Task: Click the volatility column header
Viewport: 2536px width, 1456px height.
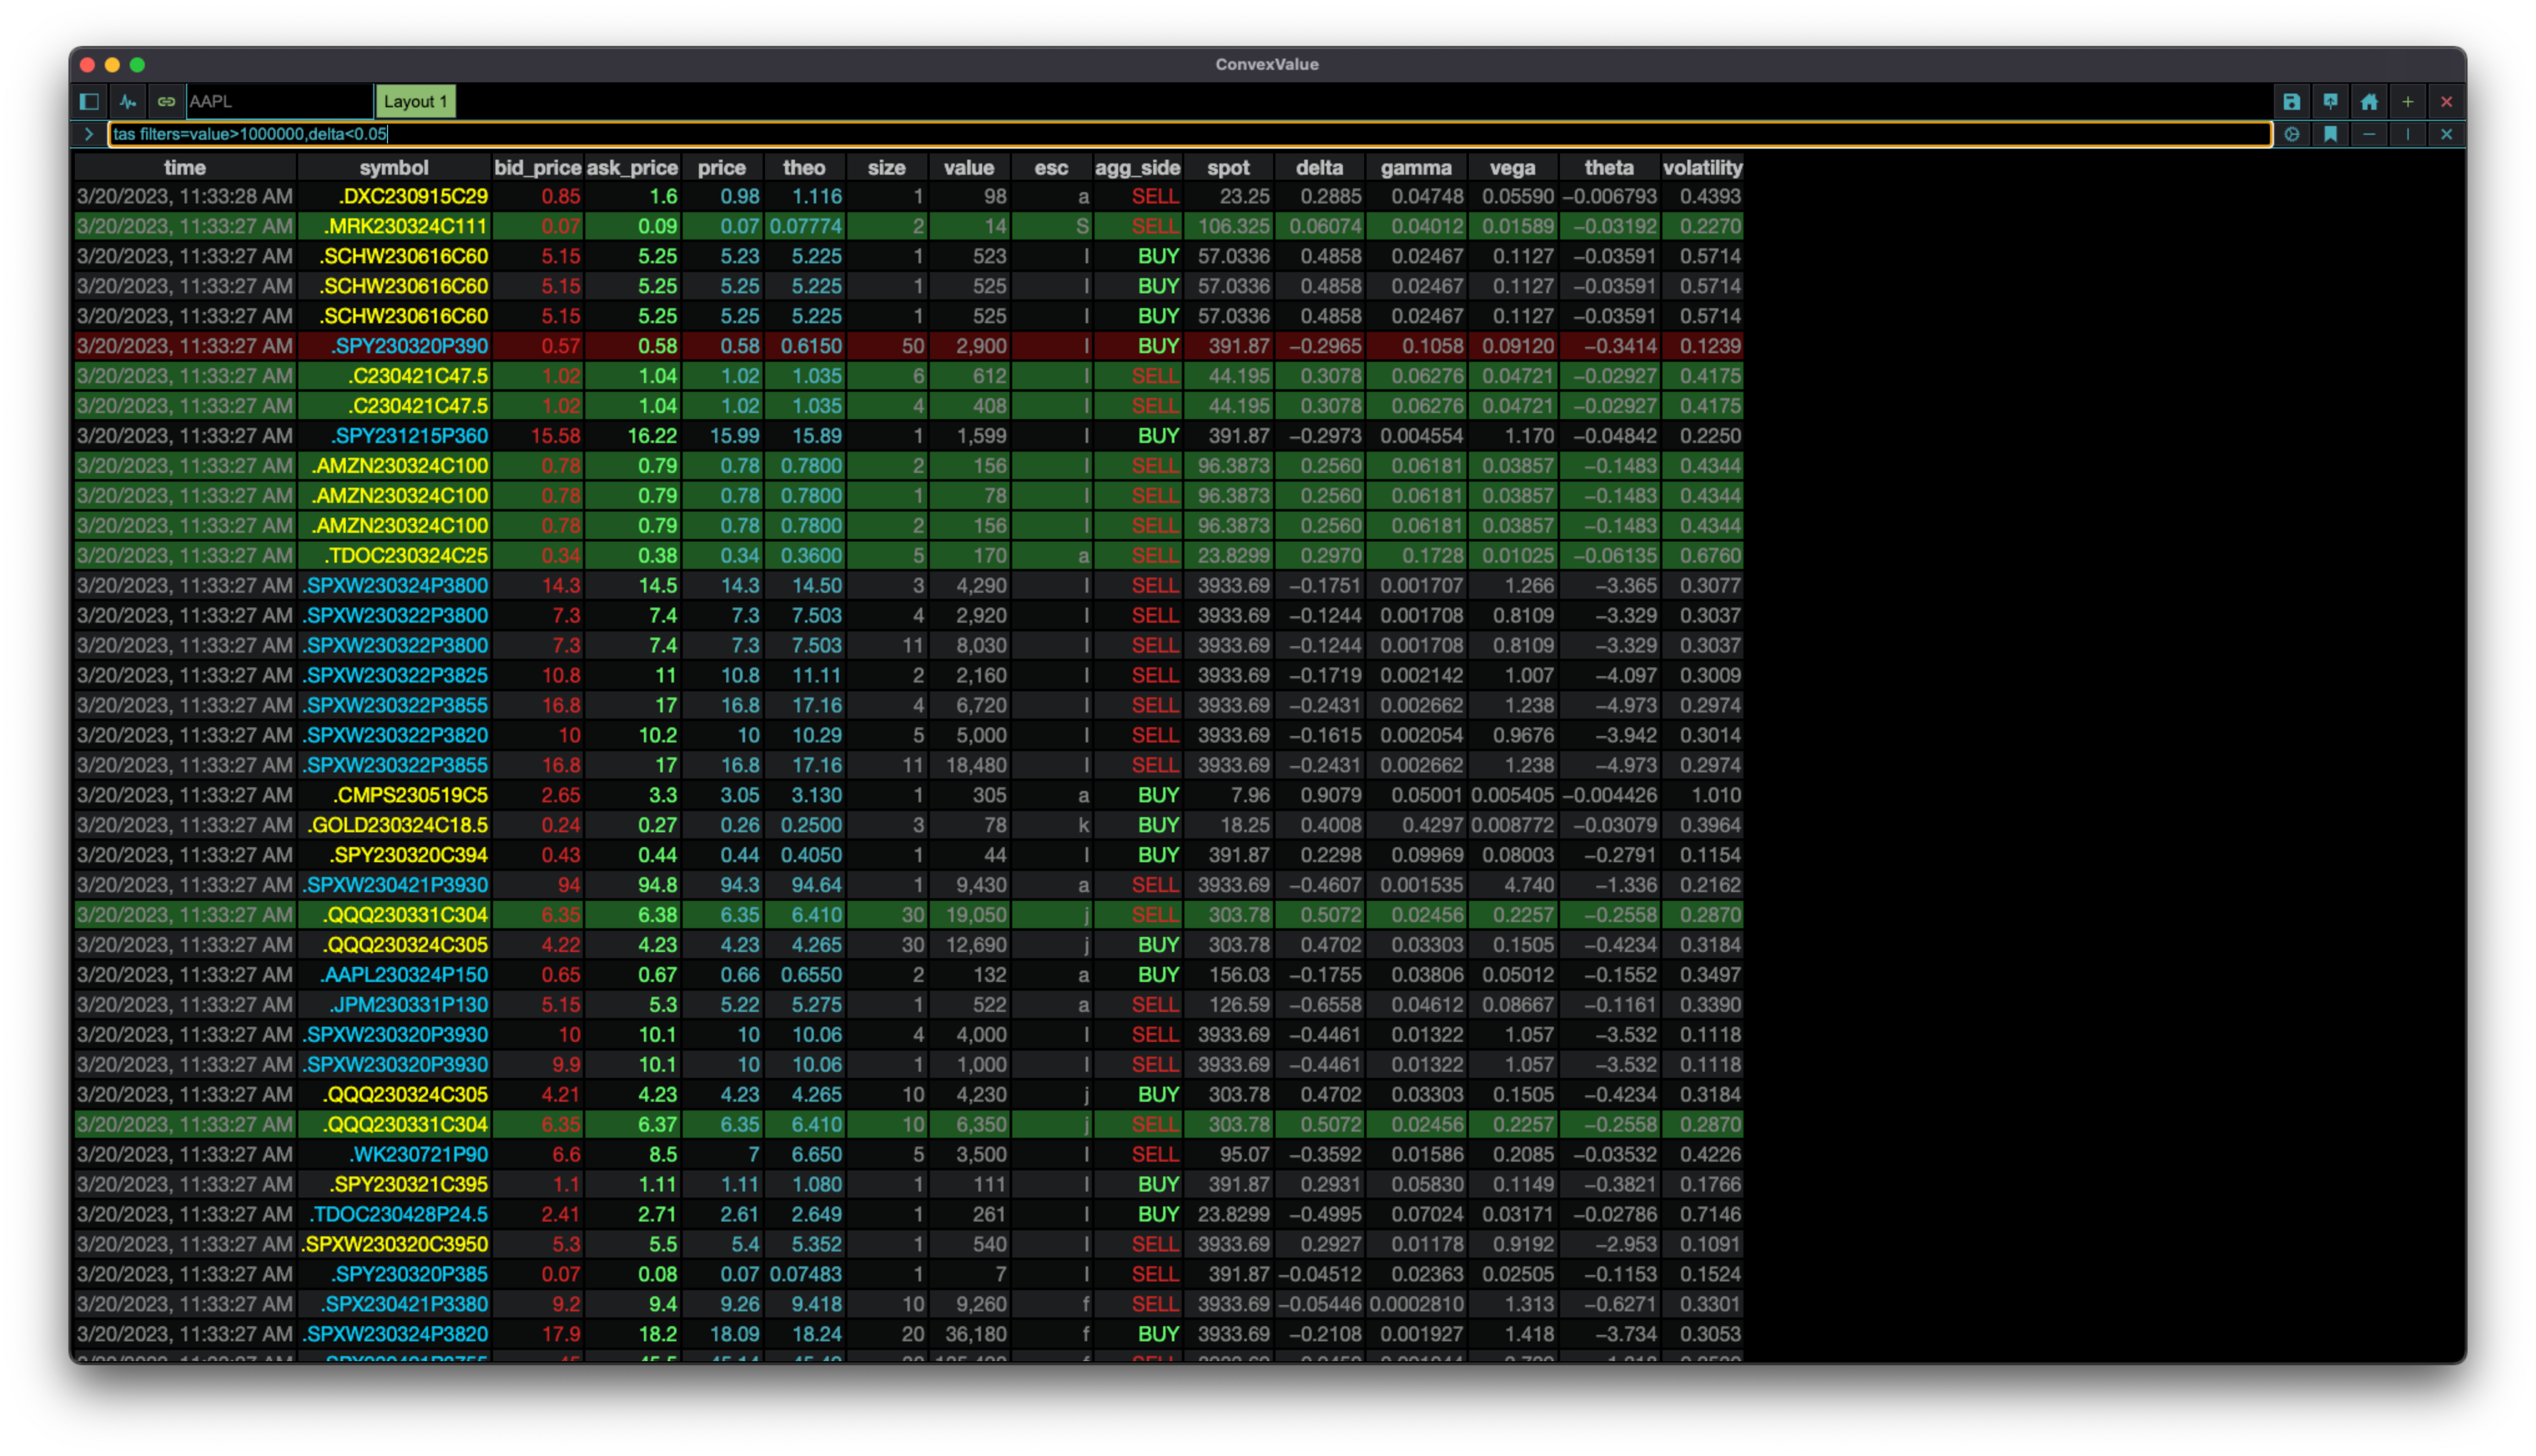Action: pyautogui.click(x=1702, y=168)
